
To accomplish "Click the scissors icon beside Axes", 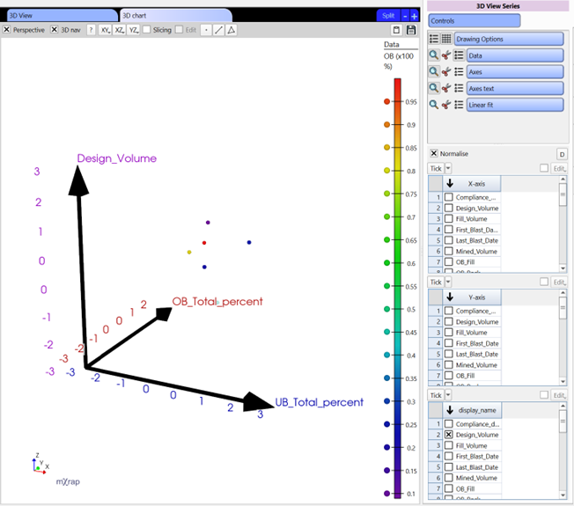I will tap(446, 72).
